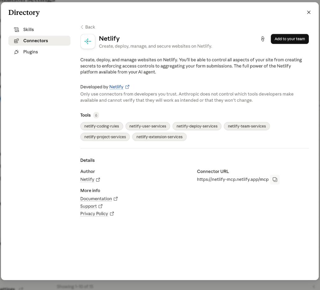320x290 pixels.
Task: Open the Author Netlify link
Action: coord(87,180)
